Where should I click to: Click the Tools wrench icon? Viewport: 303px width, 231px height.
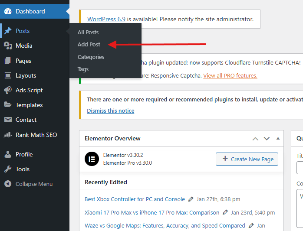pos(8,169)
